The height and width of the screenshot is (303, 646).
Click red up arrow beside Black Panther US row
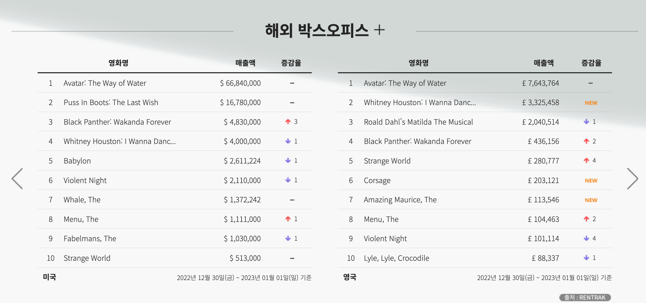[288, 122]
